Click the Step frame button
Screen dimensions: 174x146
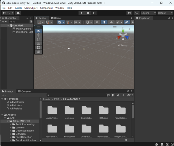click(94, 13)
